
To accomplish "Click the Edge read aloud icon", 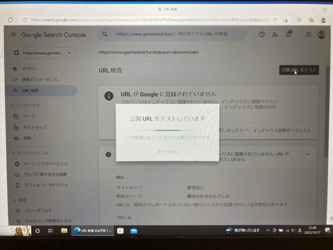I will coord(275,20).
